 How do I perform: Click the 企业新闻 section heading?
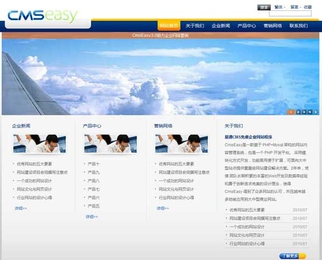pyautogui.click(x=21, y=126)
